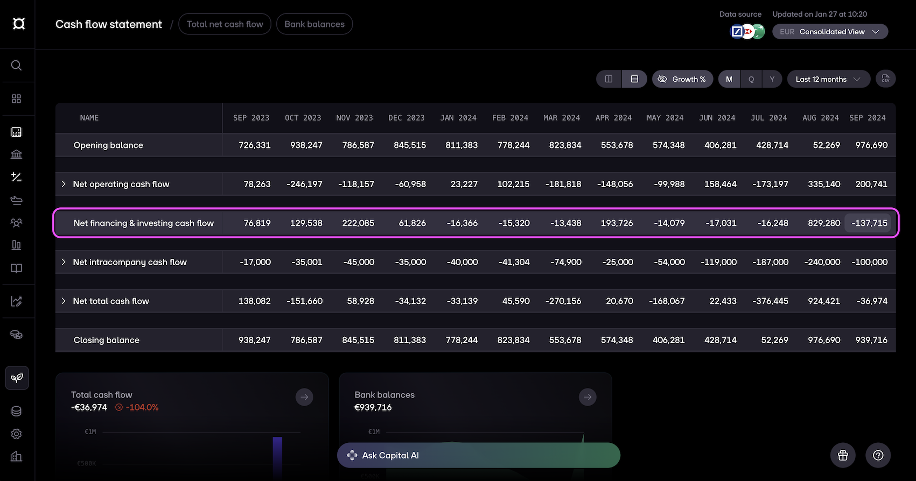This screenshot has height=481, width=916.
Task: Toggle Growth % visibility
Action: click(682, 79)
